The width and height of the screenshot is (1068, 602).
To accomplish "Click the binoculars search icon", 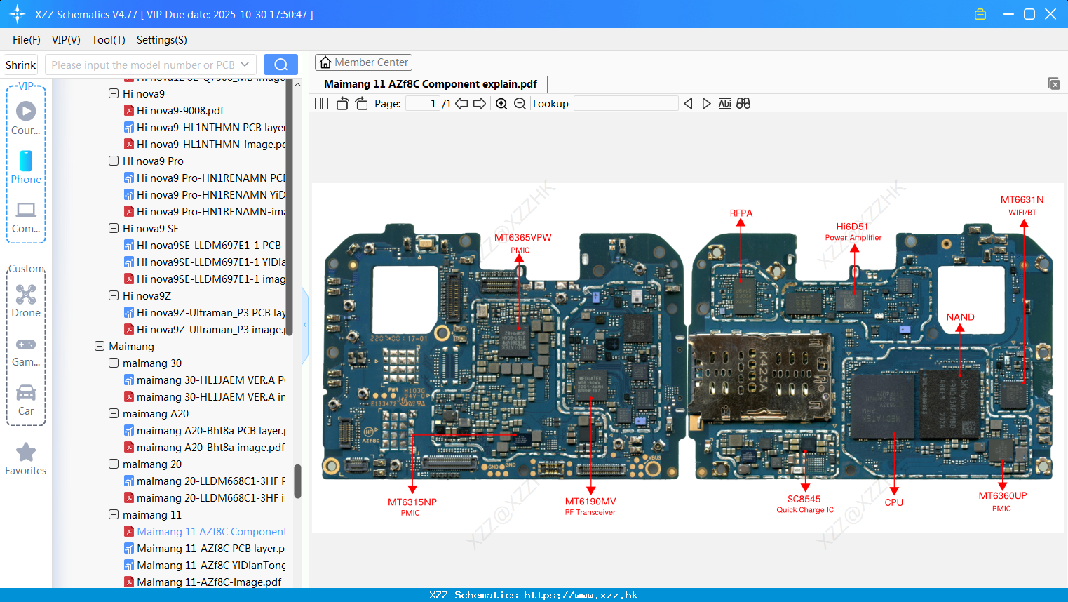I will click(743, 104).
